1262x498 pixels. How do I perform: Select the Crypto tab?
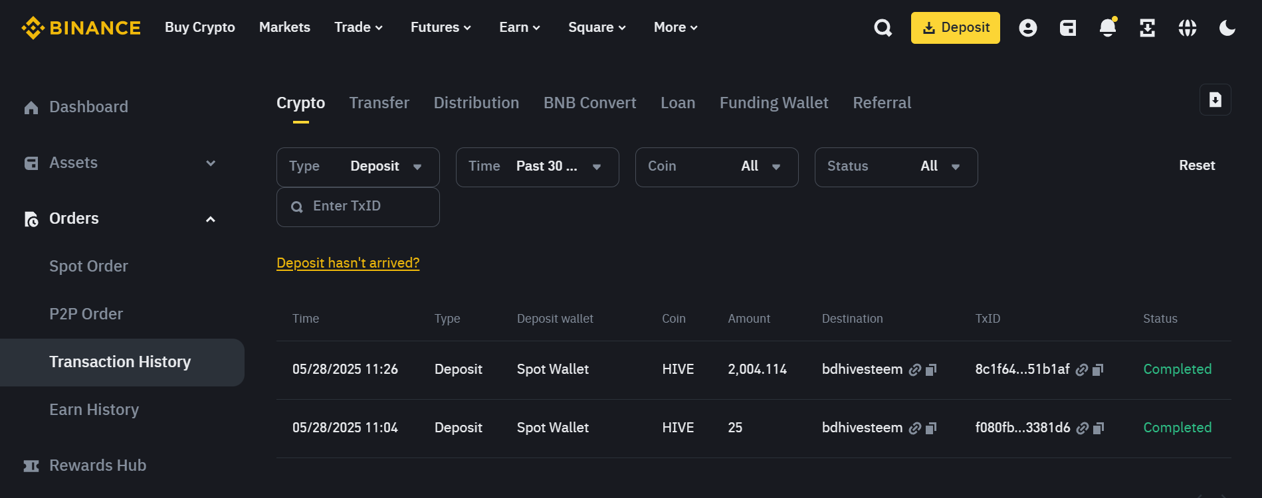pyautogui.click(x=301, y=103)
